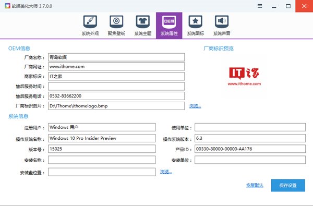Click the IT之家 logo preview image
The width and height of the screenshot is (313, 206).
(244, 77)
